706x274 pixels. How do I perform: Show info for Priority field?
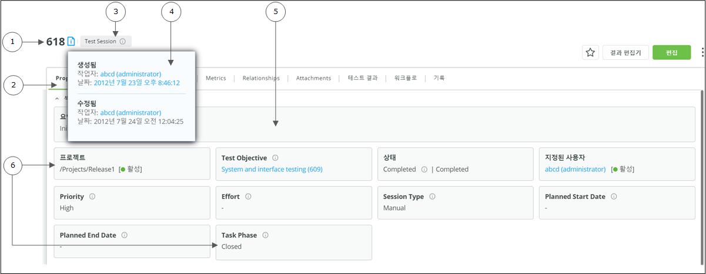pos(93,197)
